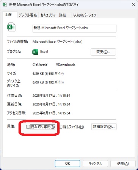Click the キャンセル button
The height and width of the screenshot is (170, 138).
coord(95,164)
